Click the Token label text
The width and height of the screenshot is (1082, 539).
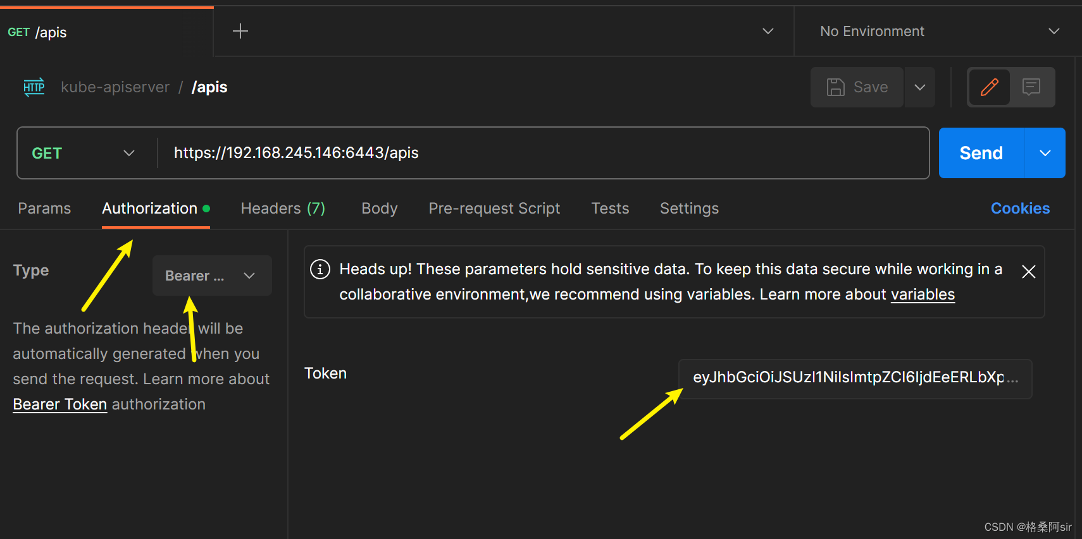pyautogui.click(x=325, y=373)
